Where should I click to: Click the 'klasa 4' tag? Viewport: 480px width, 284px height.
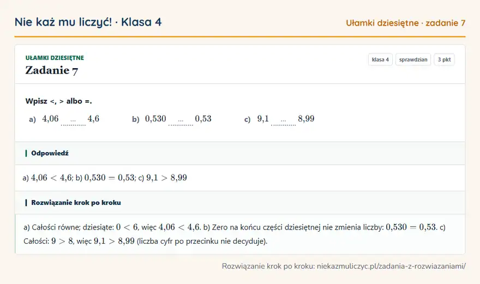(380, 59)
